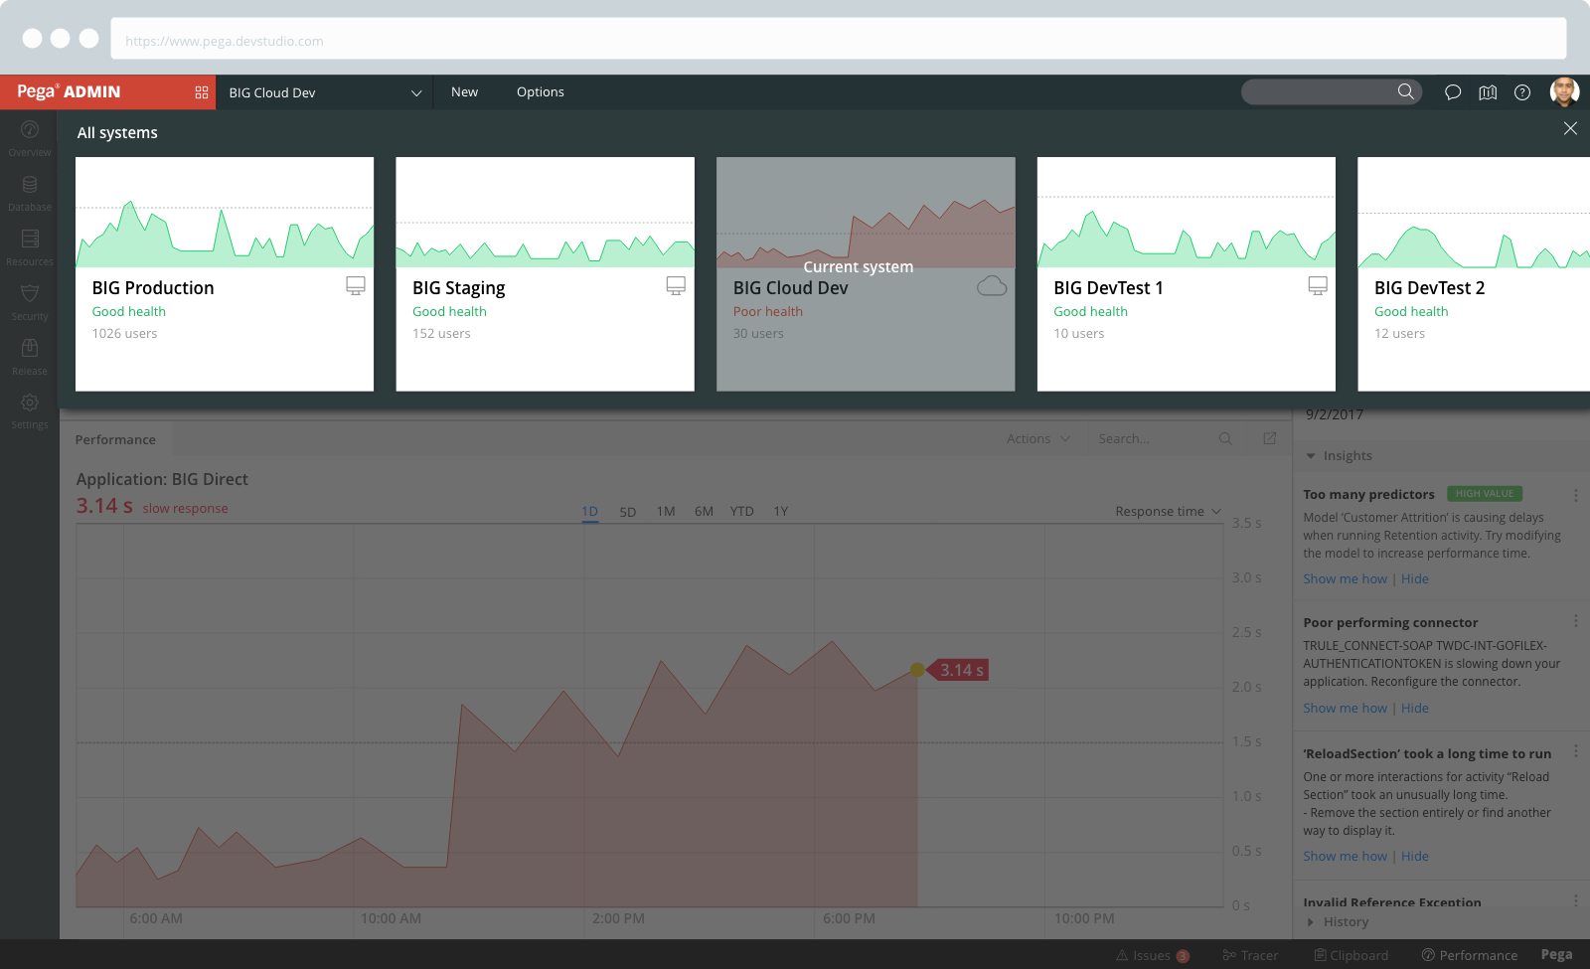The height and width of the screenshot is (969, 1590).
Task: Open Issues in bottom status bar
Action: coord(1153,955)
